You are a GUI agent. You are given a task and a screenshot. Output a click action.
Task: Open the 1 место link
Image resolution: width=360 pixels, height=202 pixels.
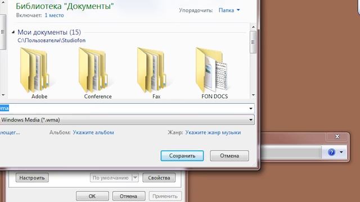point(54,15)
